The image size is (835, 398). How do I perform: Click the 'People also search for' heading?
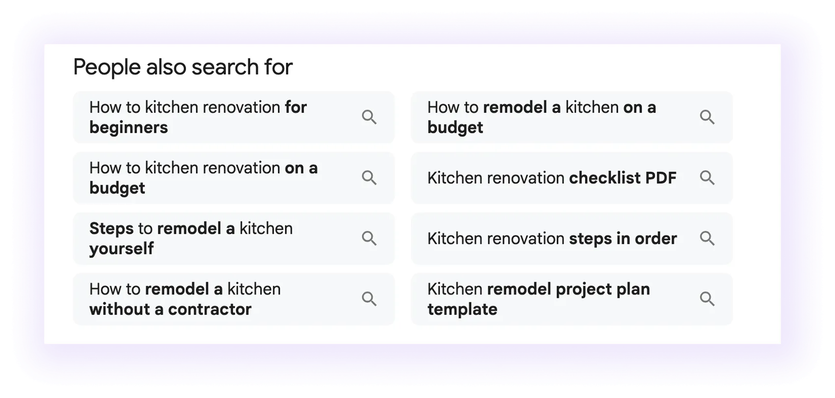click(x=183, y=67)
